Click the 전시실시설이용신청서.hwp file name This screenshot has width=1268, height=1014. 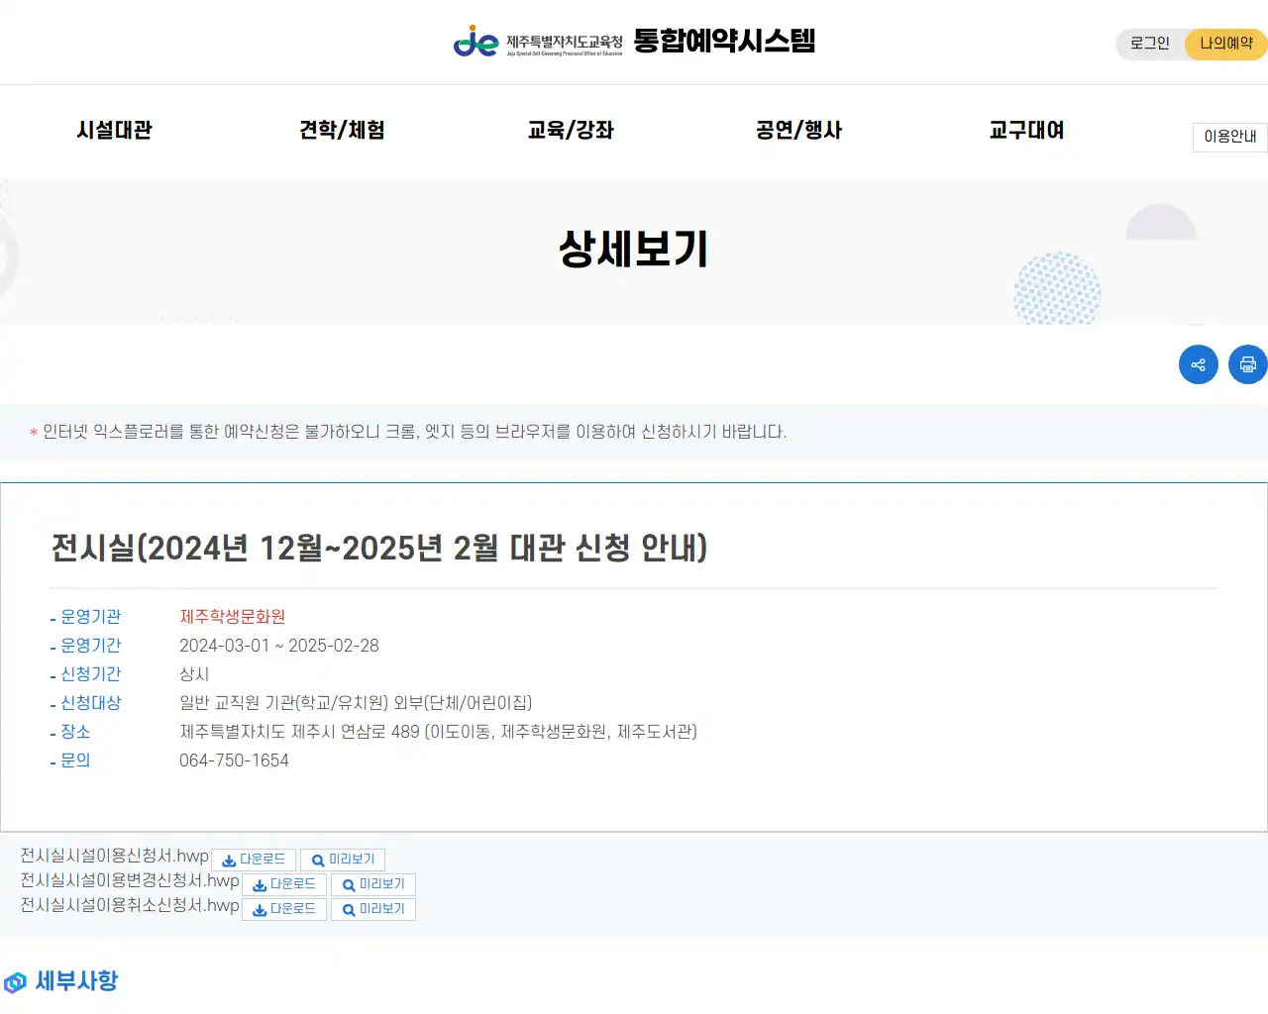[115, 856]
